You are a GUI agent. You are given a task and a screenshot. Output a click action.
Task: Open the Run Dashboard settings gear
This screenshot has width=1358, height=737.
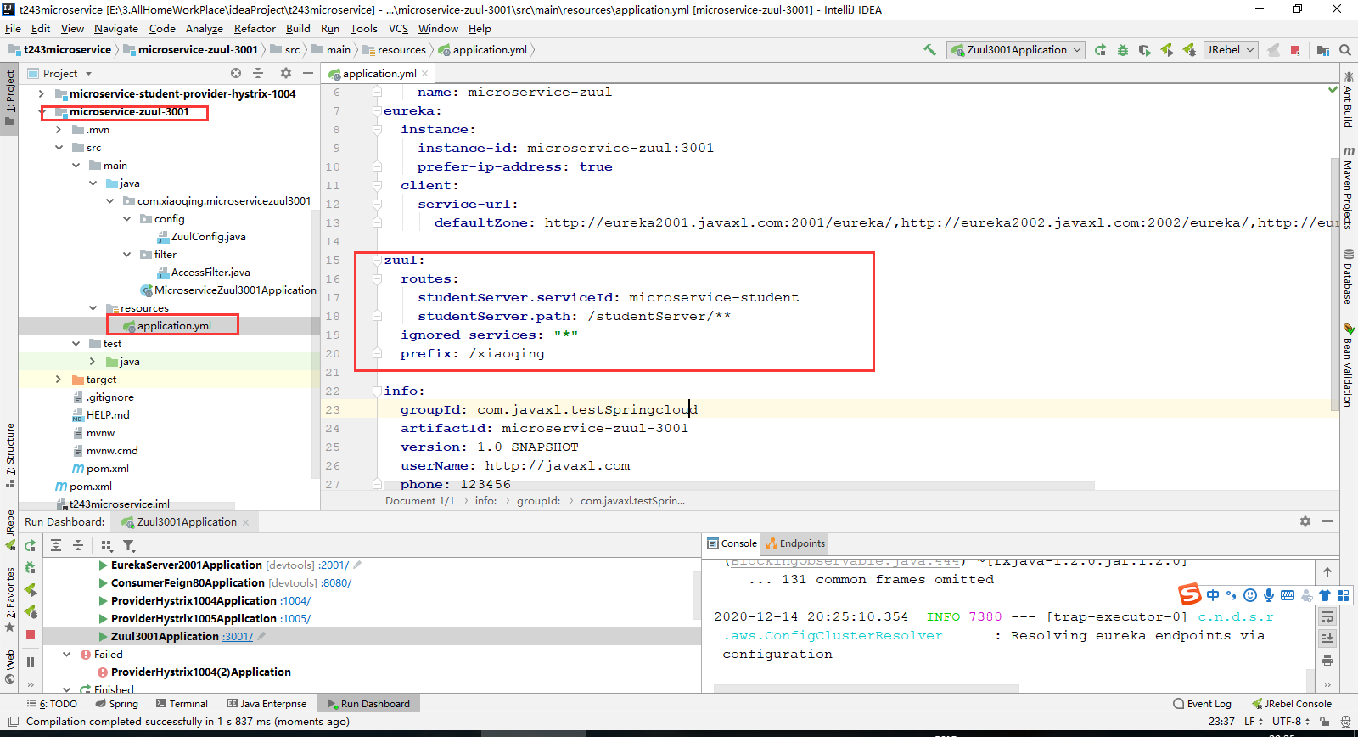click(x=1305, y=521)
